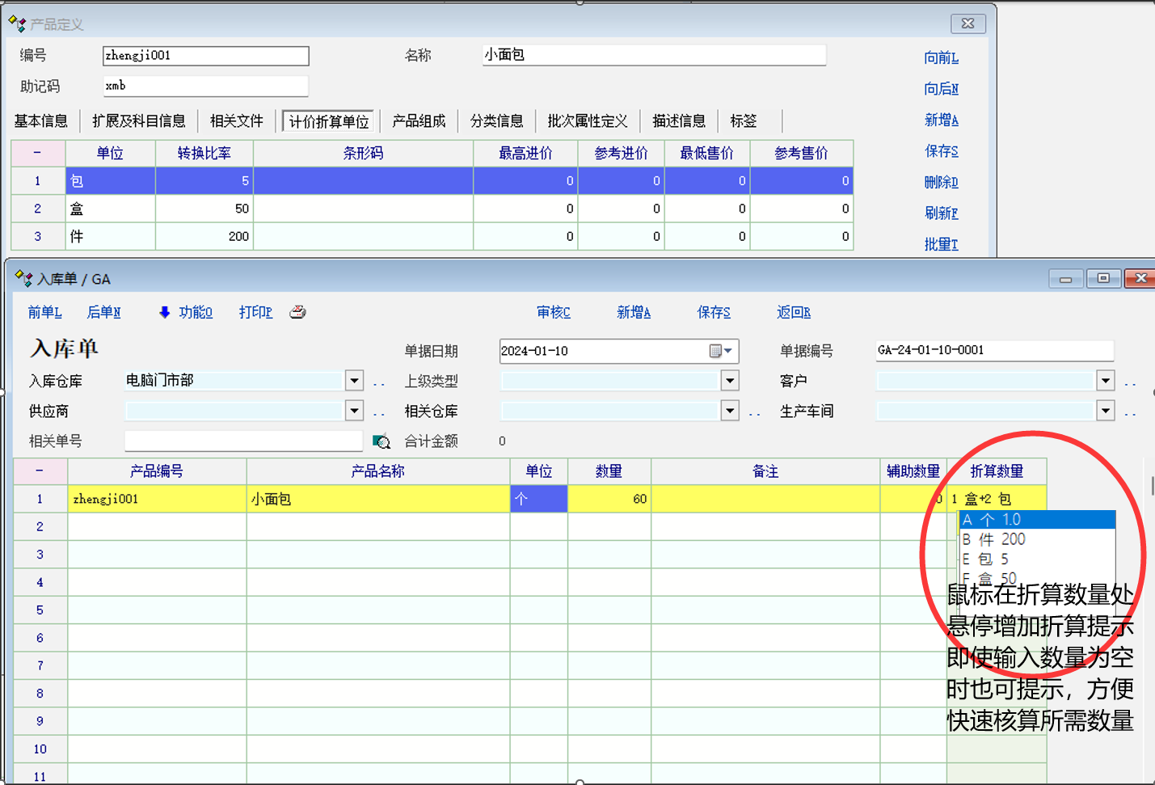
Task: Open the 批次属性定义 tab
Action: [587, 121]
